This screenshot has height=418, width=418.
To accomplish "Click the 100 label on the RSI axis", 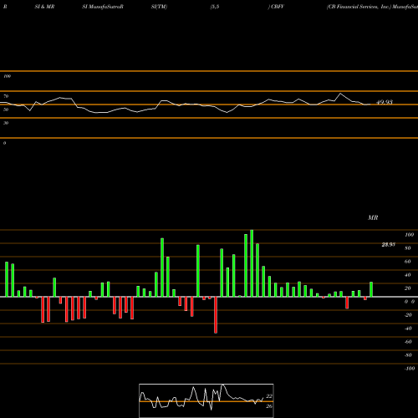I will point(7,76).
